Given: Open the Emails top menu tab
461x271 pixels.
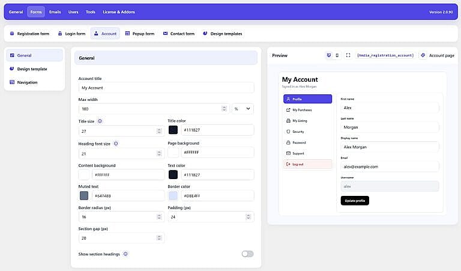Looking at the screenshot, I should click(x=55, y=12).
